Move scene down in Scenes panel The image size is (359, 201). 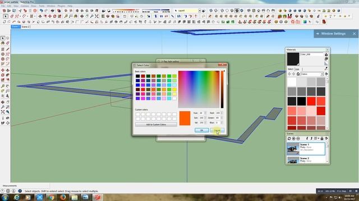coord(307,138)
